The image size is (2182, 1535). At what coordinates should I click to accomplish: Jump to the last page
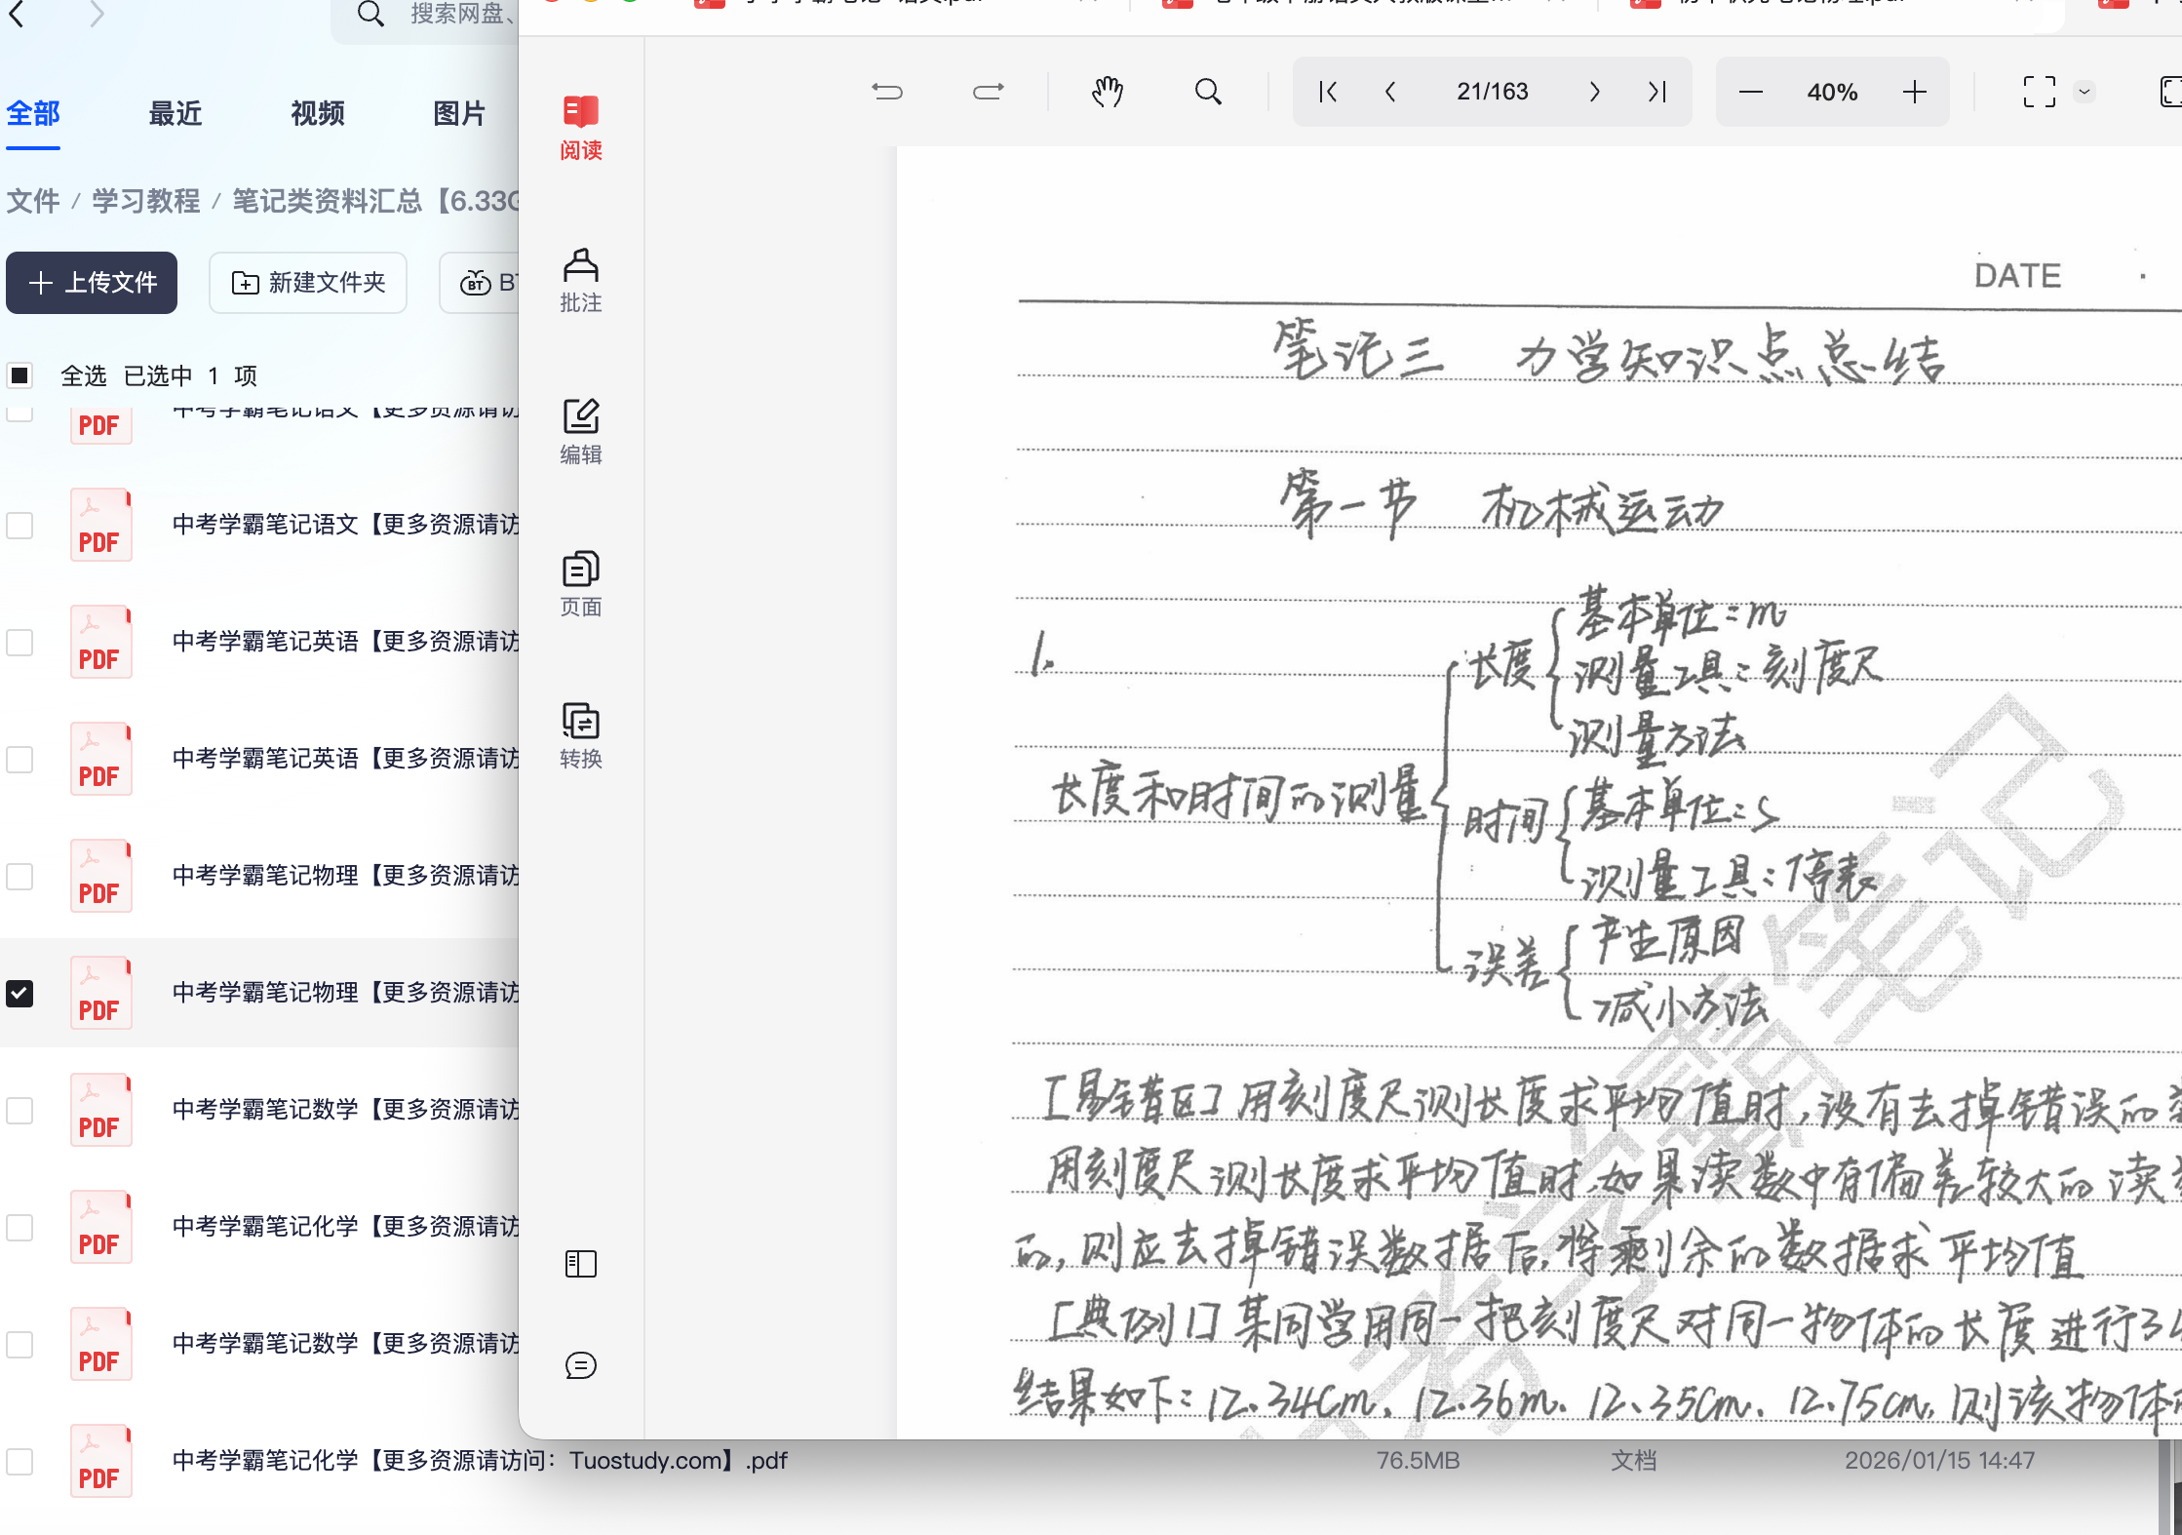(1656, 92)
